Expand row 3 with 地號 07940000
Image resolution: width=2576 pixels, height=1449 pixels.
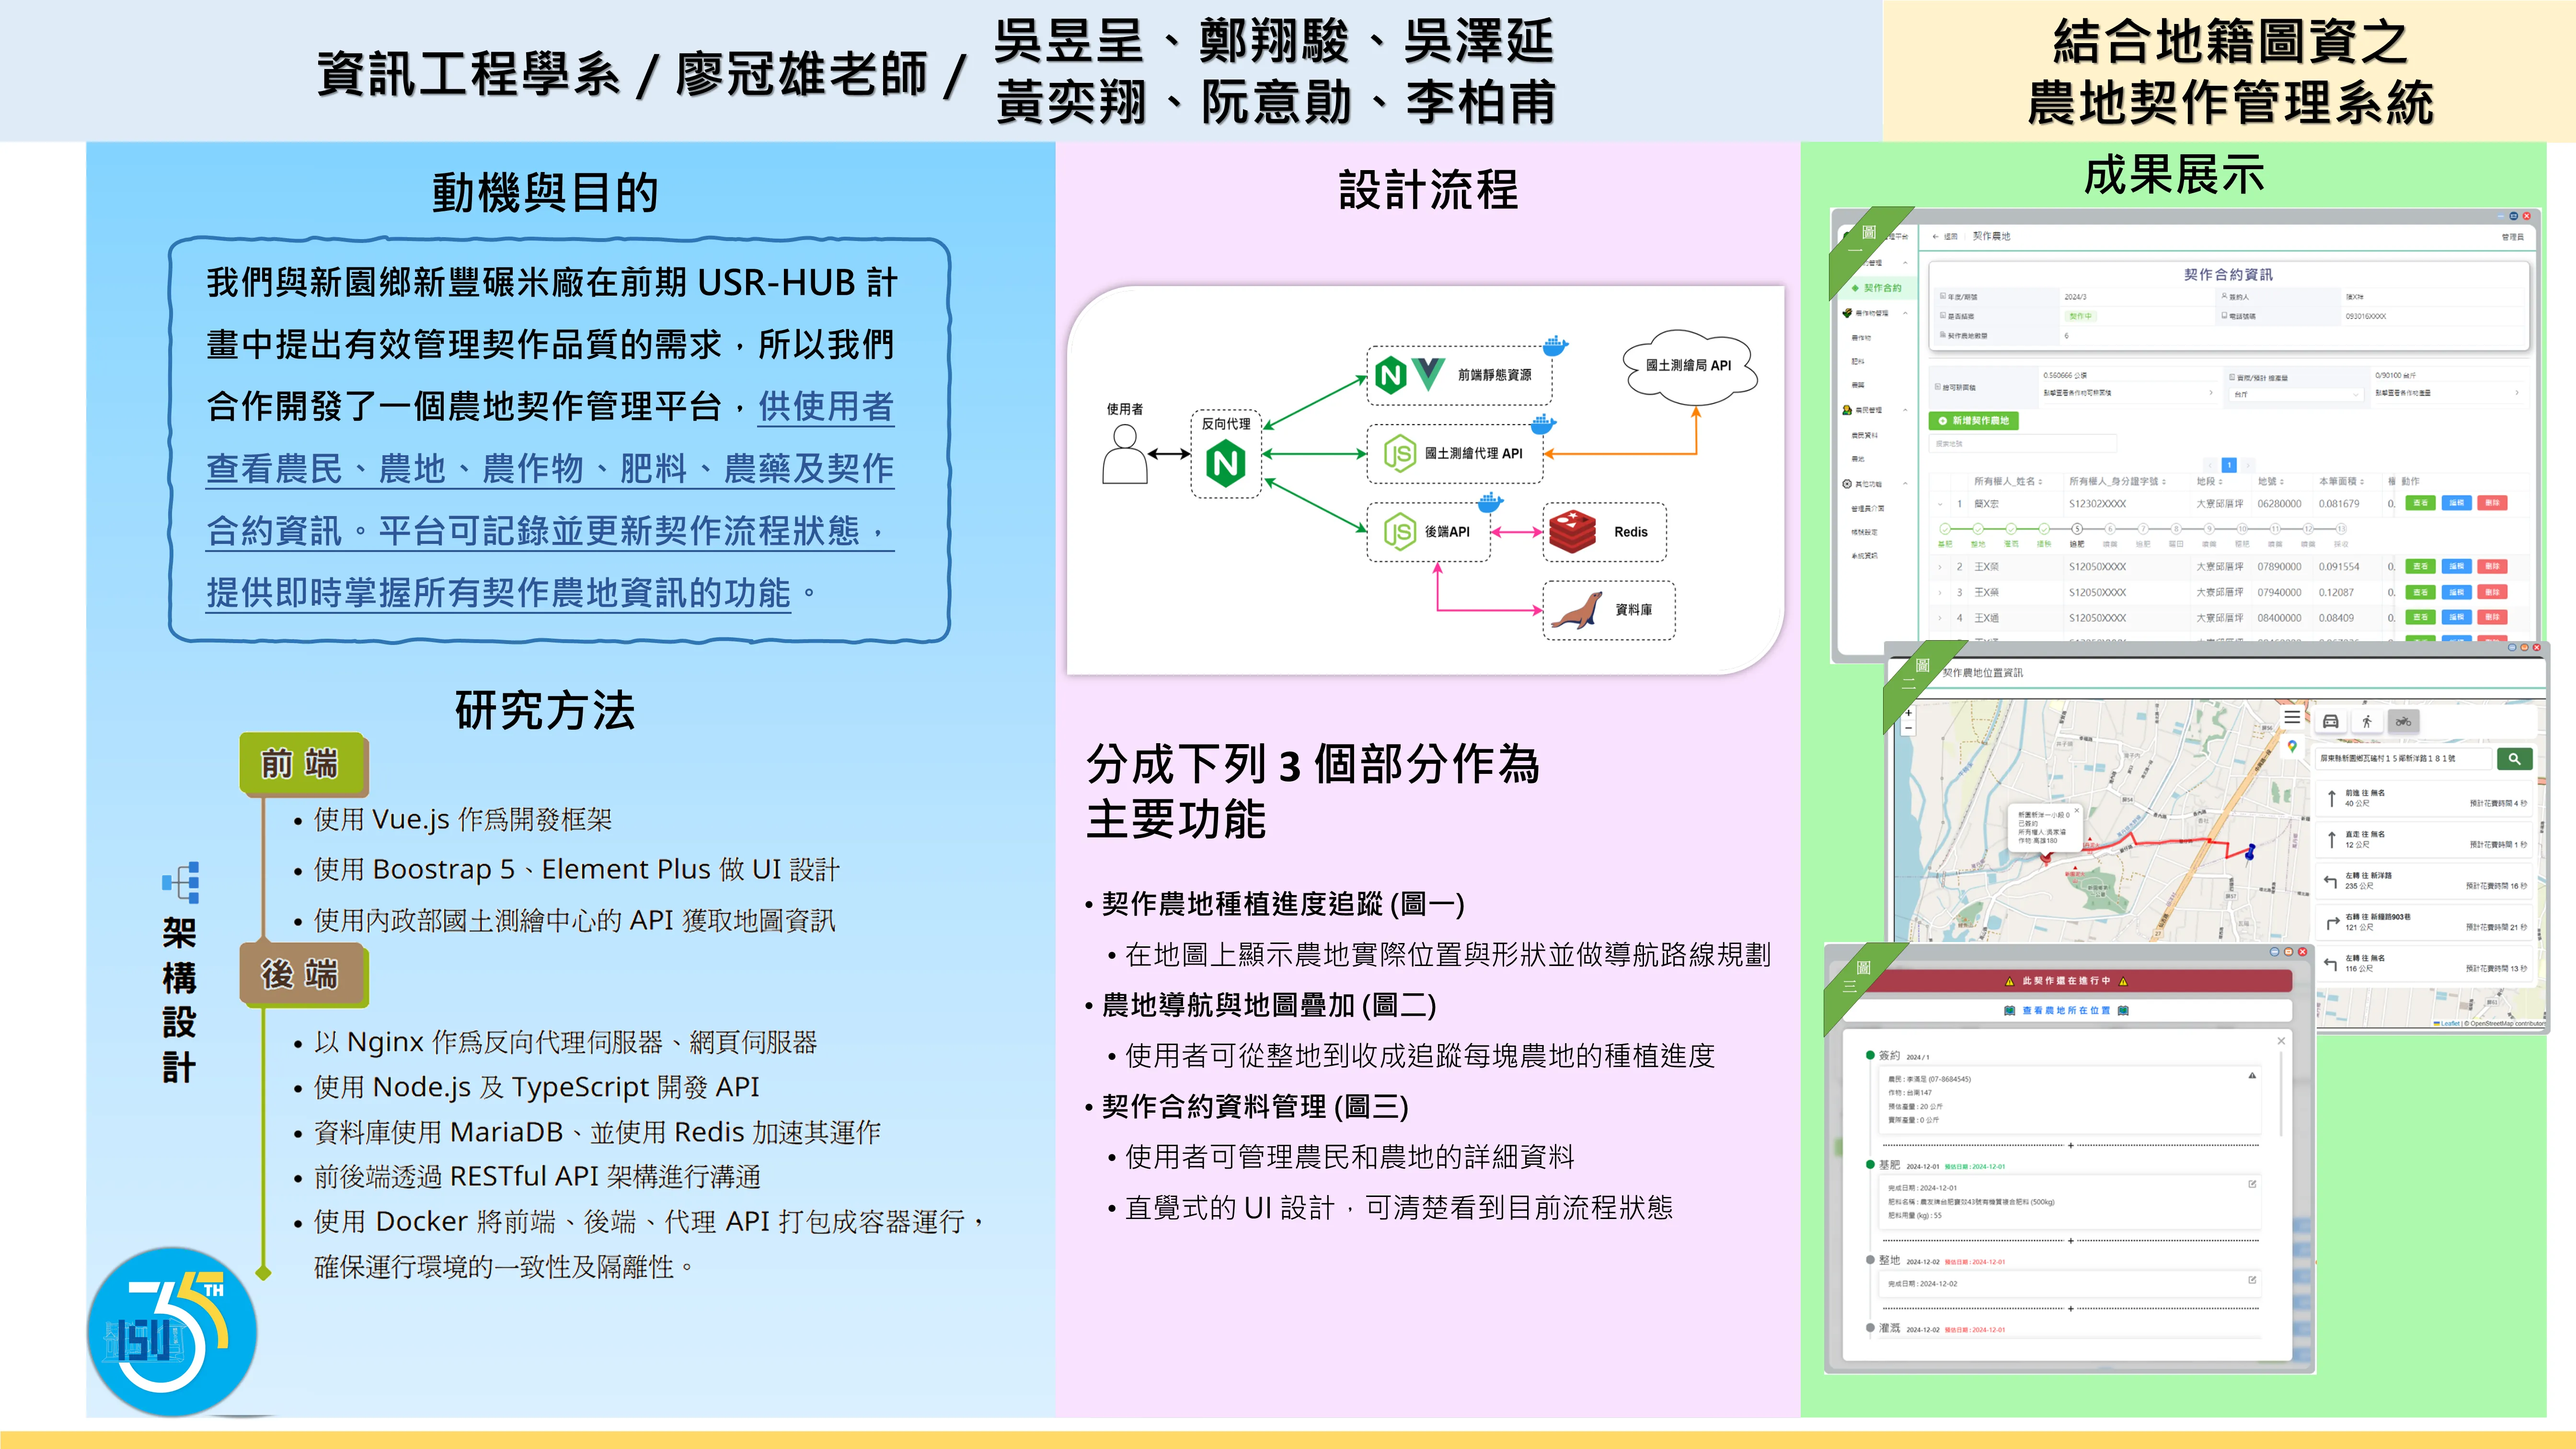[x=1941, y=593]
